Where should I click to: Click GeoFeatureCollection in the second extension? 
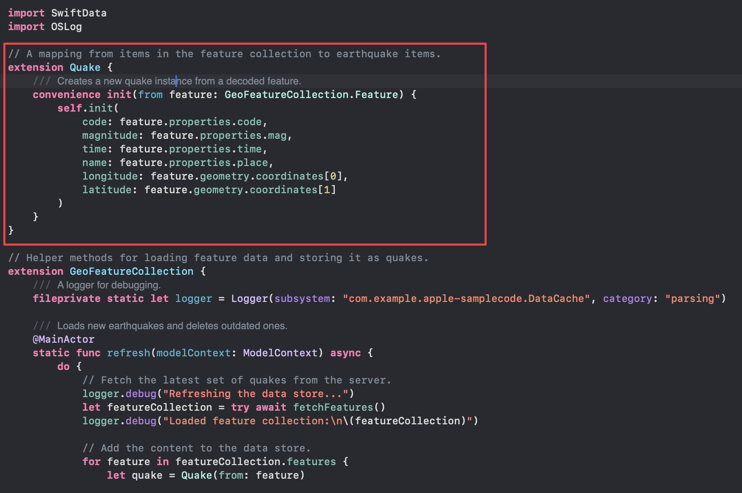coord(131,271)
